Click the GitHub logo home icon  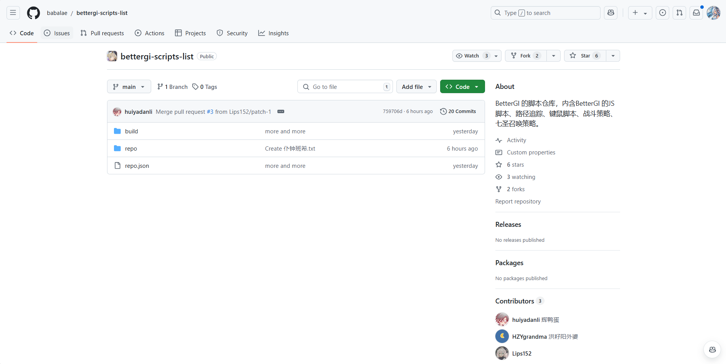(x=33, y=13)
